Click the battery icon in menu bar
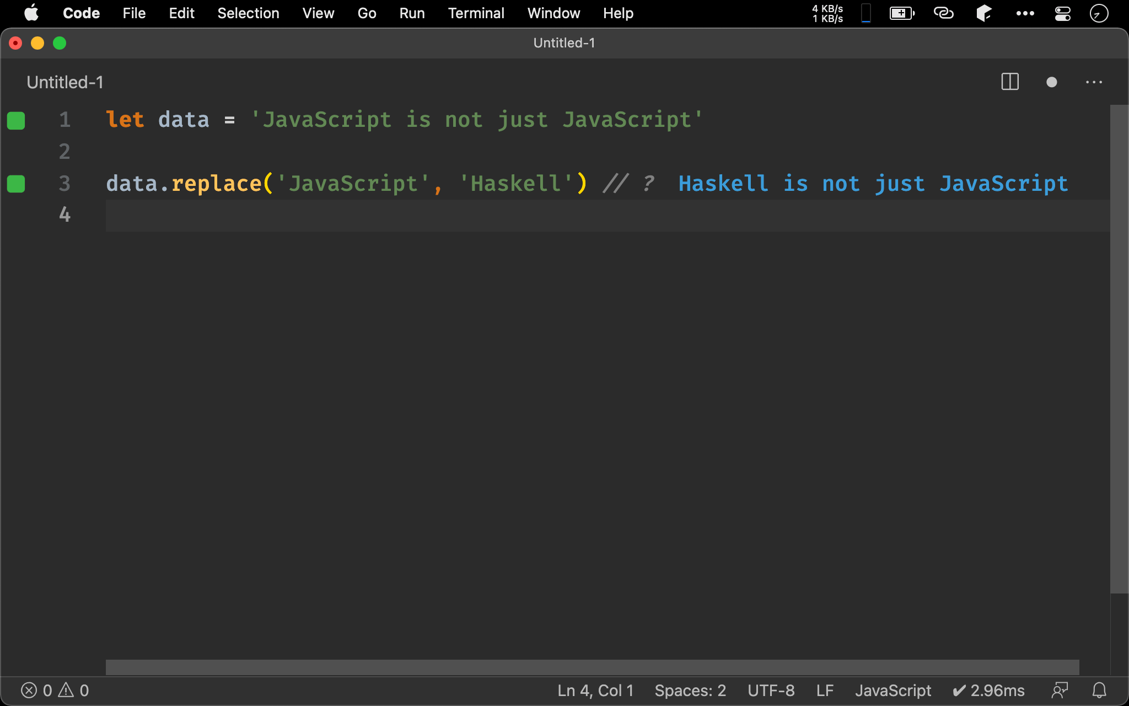1129x706 pixels. 902,13
